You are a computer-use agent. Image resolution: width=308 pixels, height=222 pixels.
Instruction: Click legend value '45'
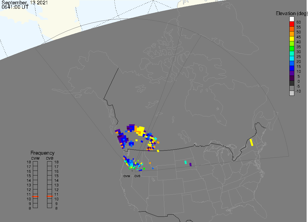point(299,37)
